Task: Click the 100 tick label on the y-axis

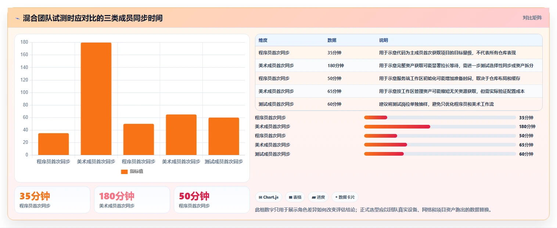Action: click(24, 93)
